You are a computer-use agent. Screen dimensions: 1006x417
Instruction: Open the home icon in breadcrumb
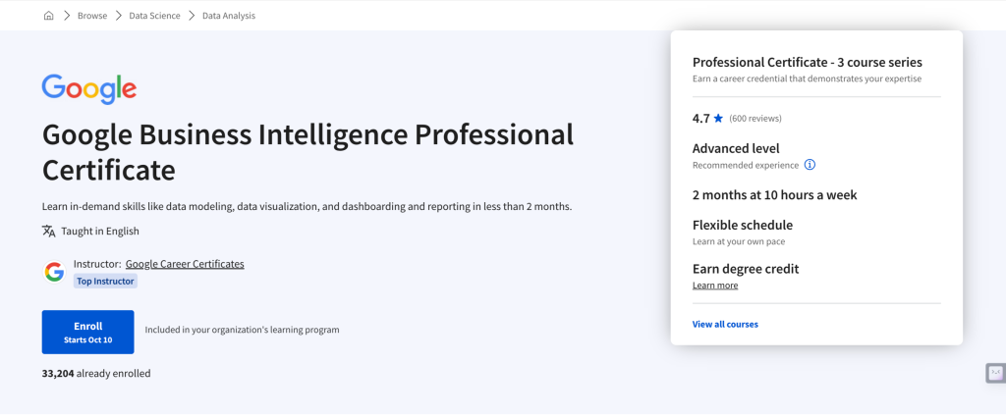click(x=49, y=16)
